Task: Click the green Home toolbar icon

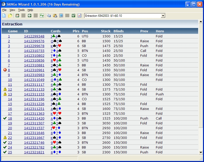Action: 17,16
